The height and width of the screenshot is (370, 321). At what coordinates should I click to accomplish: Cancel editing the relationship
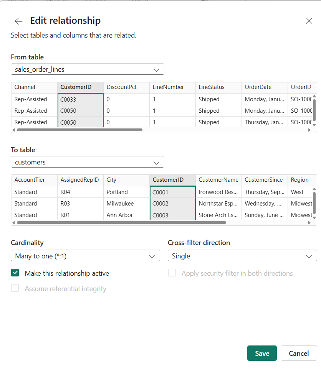coord(299,353)
